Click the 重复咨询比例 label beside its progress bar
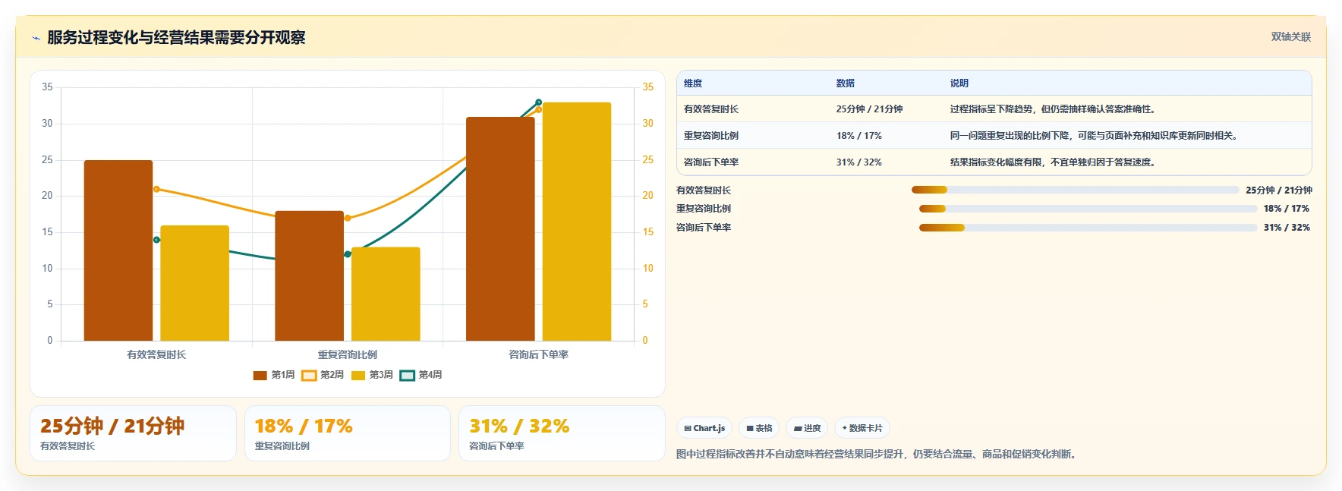This screenshot has height=491, width=1342. click(x=704, y=209)
